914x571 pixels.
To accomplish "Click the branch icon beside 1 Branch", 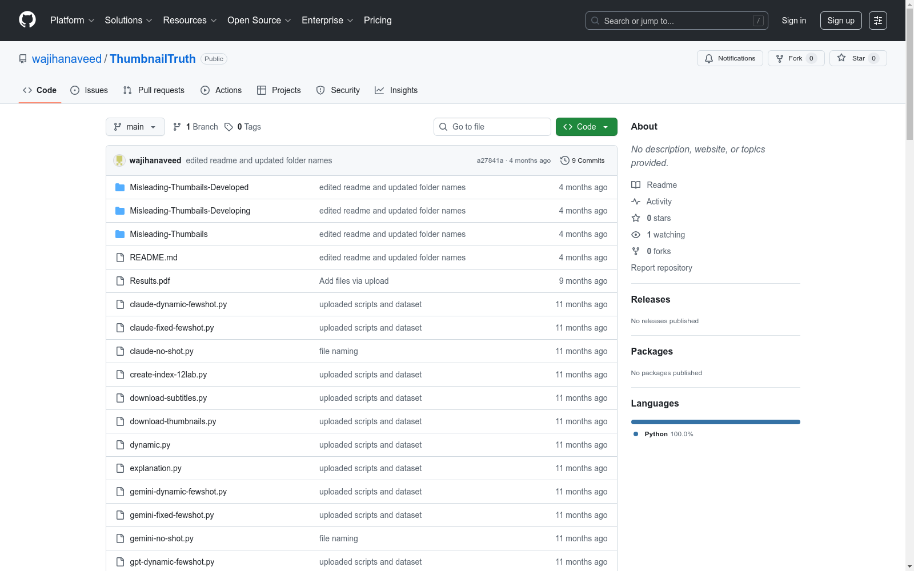I will (177, 127).
